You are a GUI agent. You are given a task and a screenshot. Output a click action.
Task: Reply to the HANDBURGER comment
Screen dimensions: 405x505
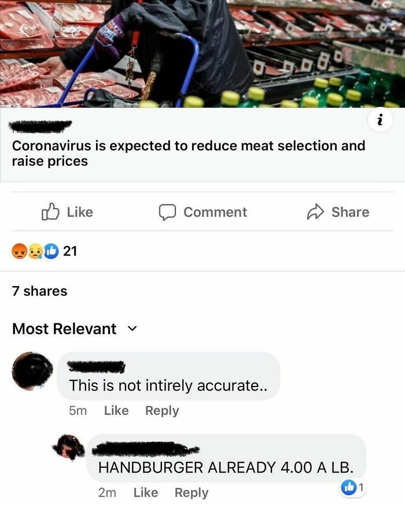coord(192,493)
